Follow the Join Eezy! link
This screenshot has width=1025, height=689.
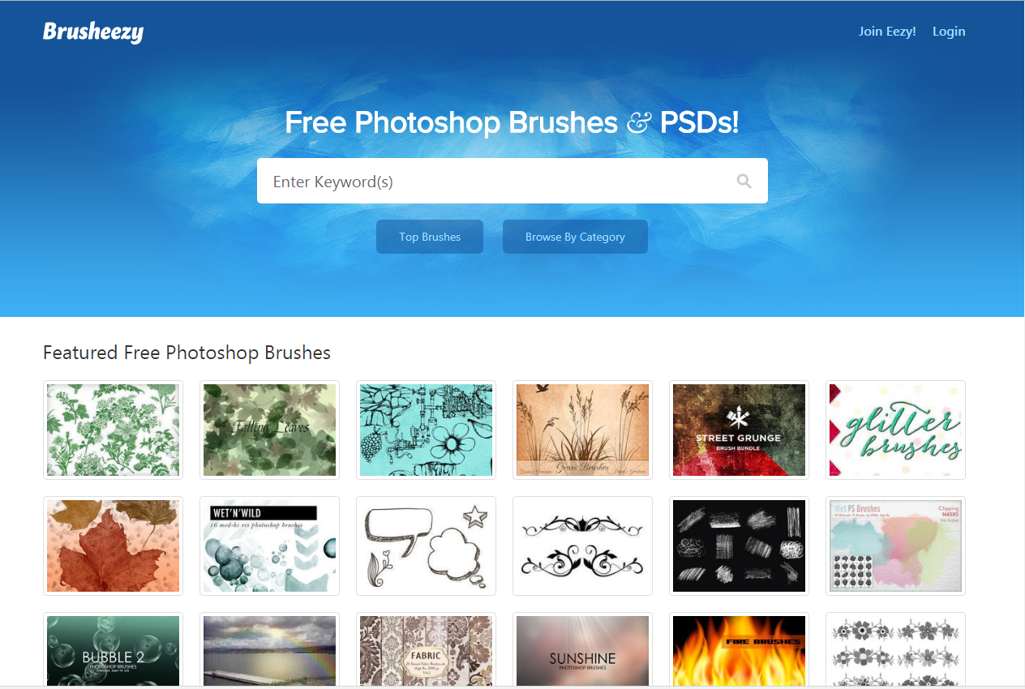point(887,32)
